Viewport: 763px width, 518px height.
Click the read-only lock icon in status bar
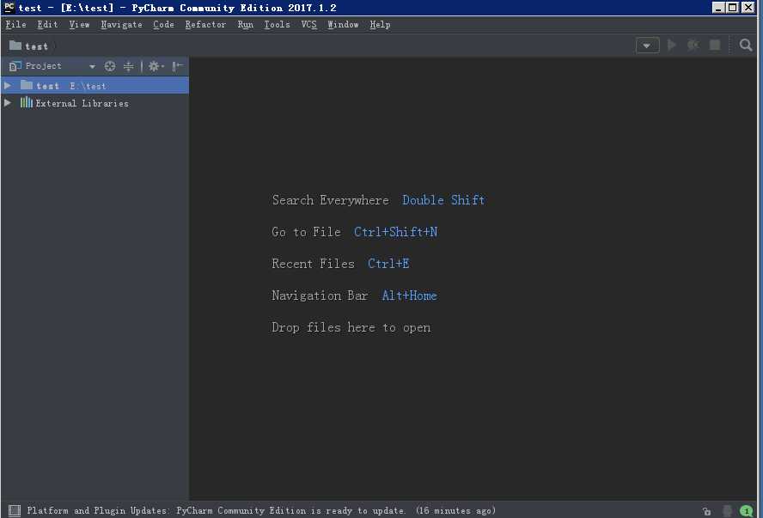pyautogui.click(x=706, y=511)
